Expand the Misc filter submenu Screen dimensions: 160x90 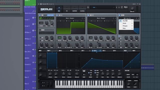pos(126,28)
